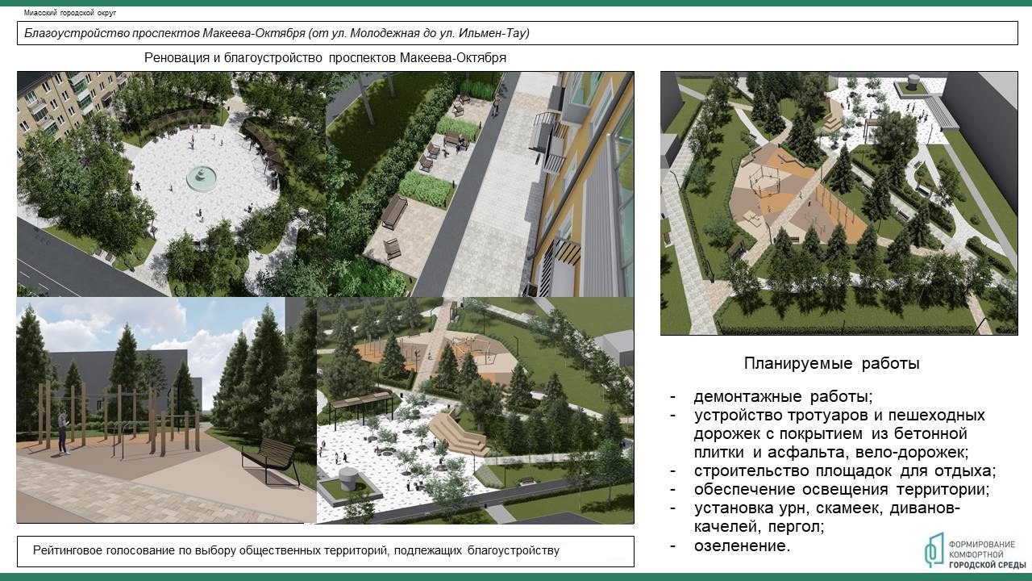1032x581 pixels.
Task: Select the обеспечение освещения территории bullet
Action: tap(841, 490)
